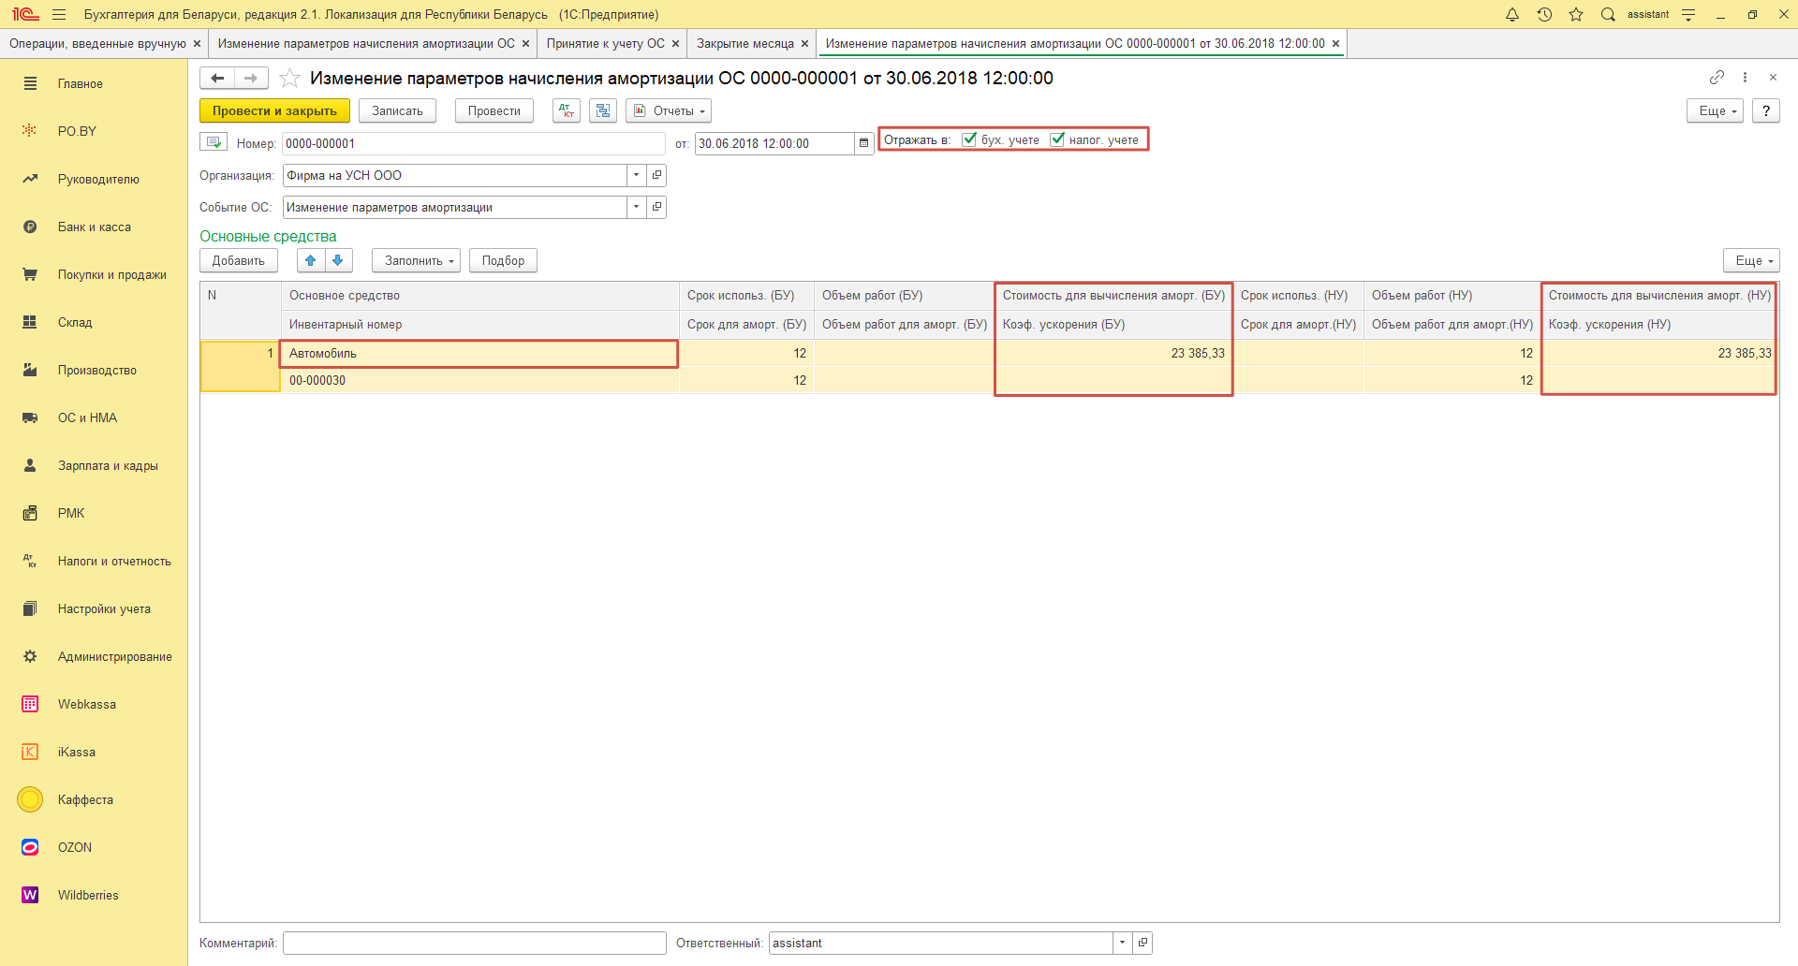Viewport: 1798px width, 966px height.
Task: Switch to the Закрытие месяца tab
Action: click(x=744, y=44)
